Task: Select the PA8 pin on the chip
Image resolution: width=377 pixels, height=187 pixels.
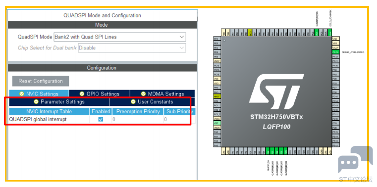Action: click(336, 74)
